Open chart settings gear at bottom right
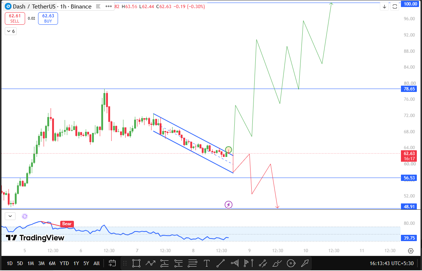The width and height of the screenshot is (422, 271). (411, 251)
